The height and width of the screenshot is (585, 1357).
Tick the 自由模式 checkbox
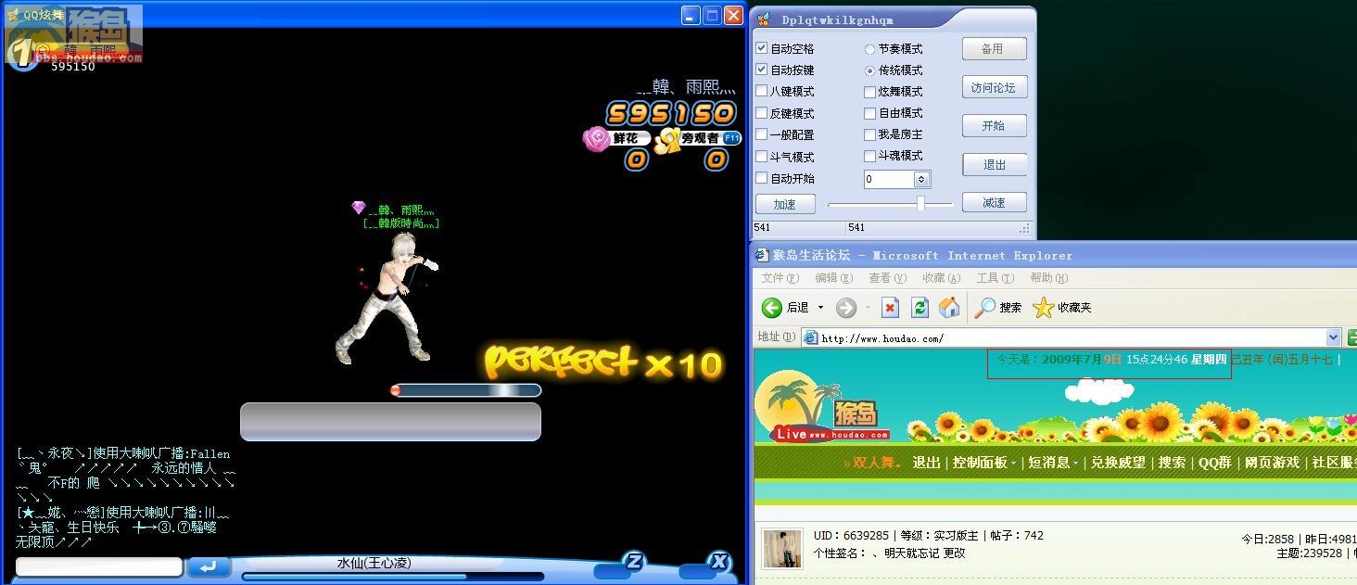[x=869, y=113]
